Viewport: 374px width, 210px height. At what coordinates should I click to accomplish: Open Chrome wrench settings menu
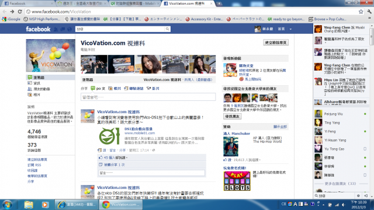[x=369, y=12]
